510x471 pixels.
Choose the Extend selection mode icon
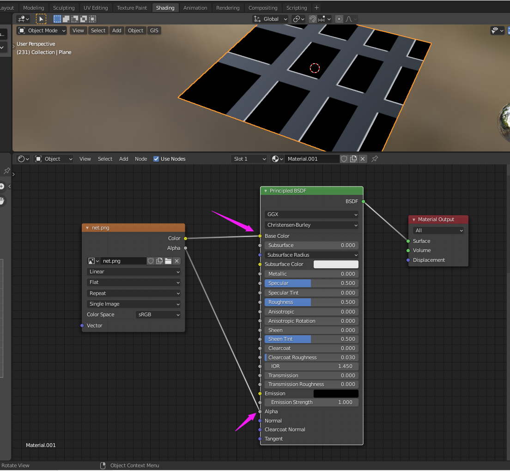click(x=66, y=19)
